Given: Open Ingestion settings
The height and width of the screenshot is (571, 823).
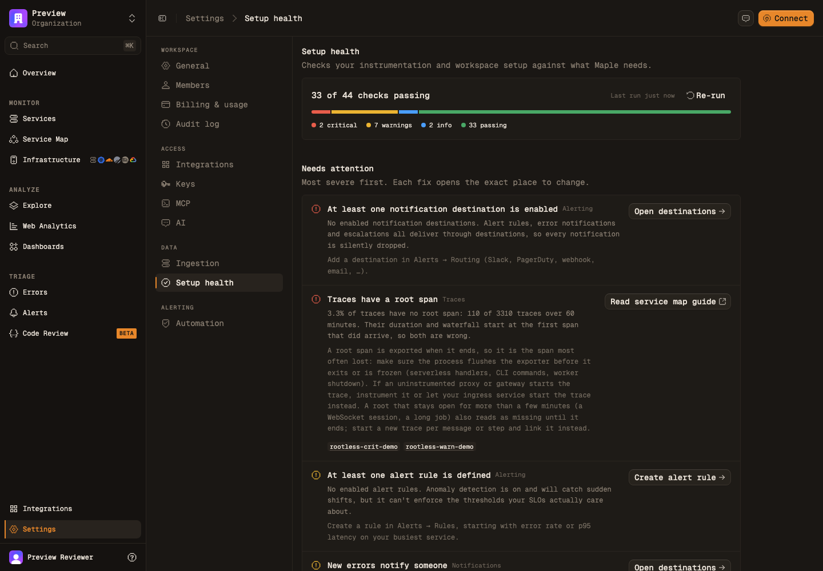Looking at the screenshot, I should (219, 263).
